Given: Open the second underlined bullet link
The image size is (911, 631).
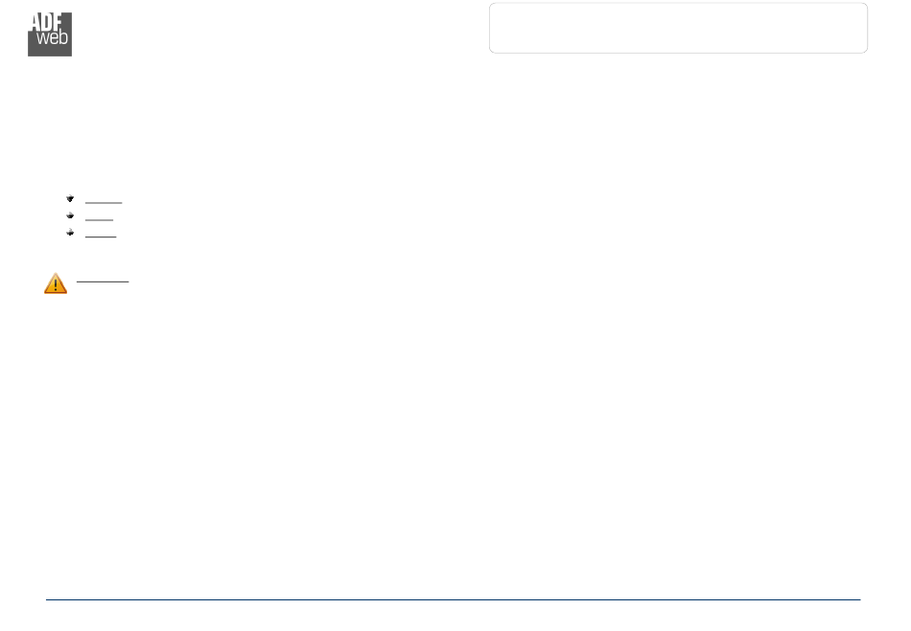Looking at the screenshot, I should pyautogui.click(x=99, y=220).
